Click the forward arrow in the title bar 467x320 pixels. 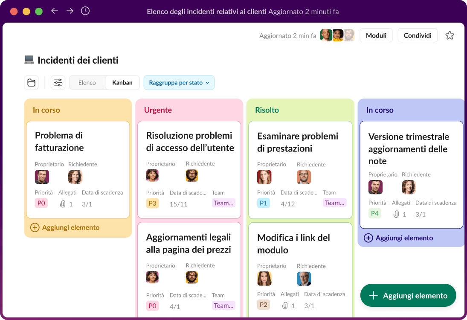click(70, 11)
